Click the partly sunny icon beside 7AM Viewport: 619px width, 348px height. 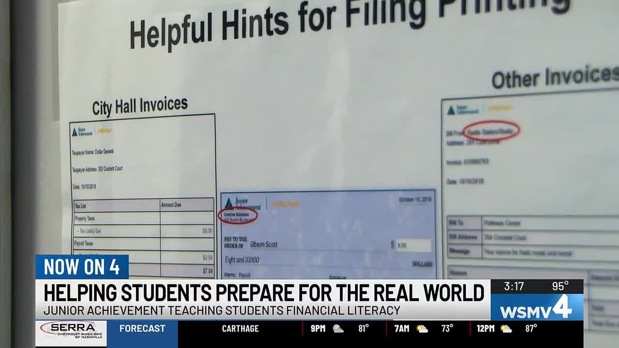422,329
